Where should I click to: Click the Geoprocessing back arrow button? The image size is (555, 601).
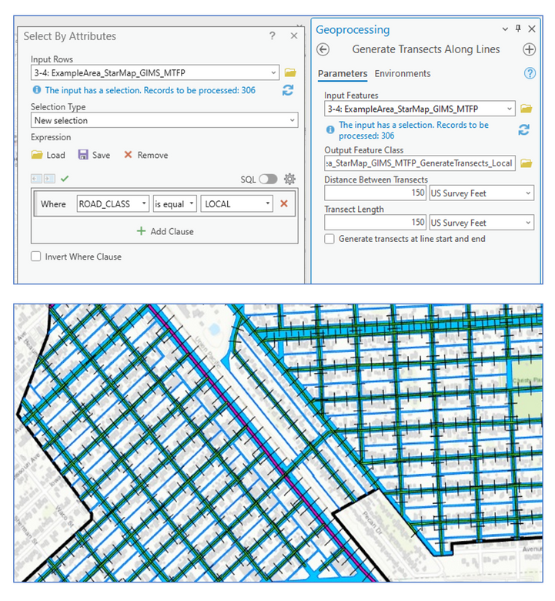(323, 49)
